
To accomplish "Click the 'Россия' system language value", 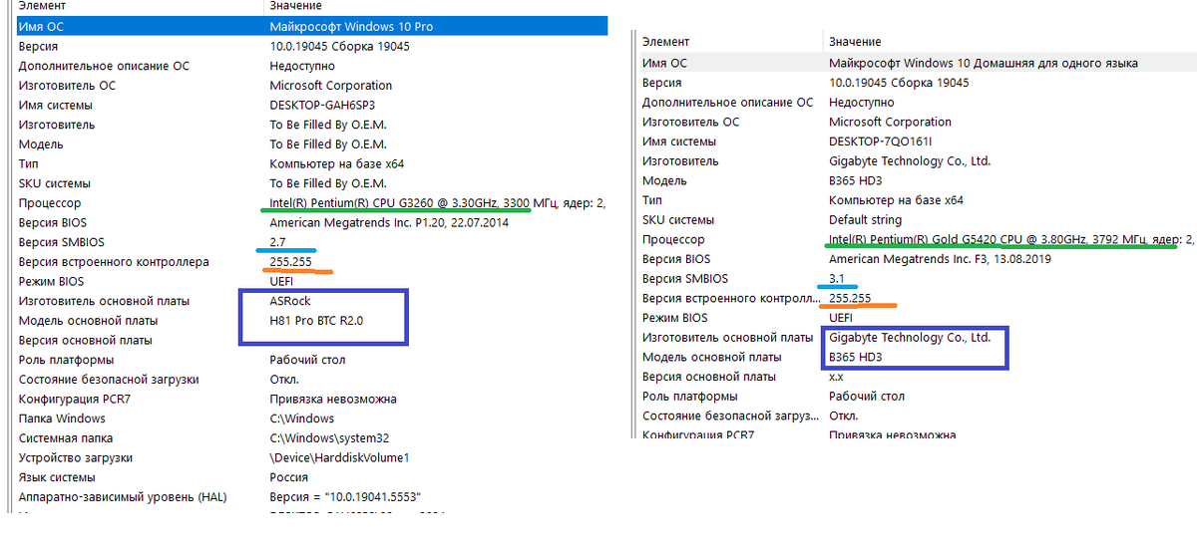I will click(x=289, y=477).
